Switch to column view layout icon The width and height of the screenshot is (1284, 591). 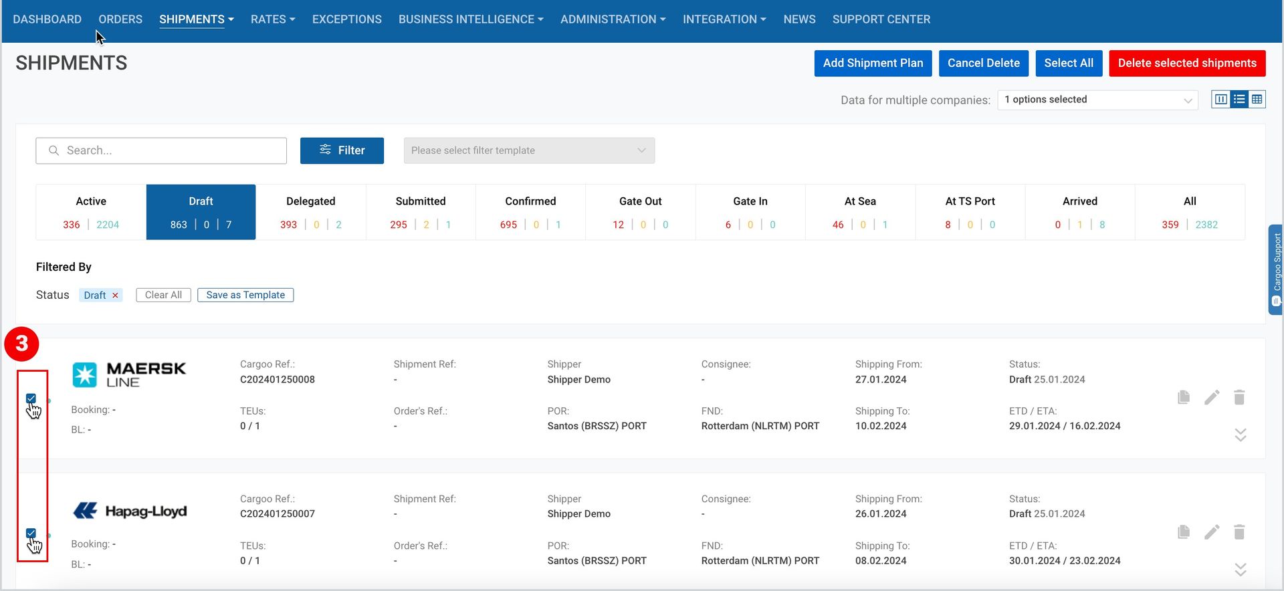(x=1221, y=100)
